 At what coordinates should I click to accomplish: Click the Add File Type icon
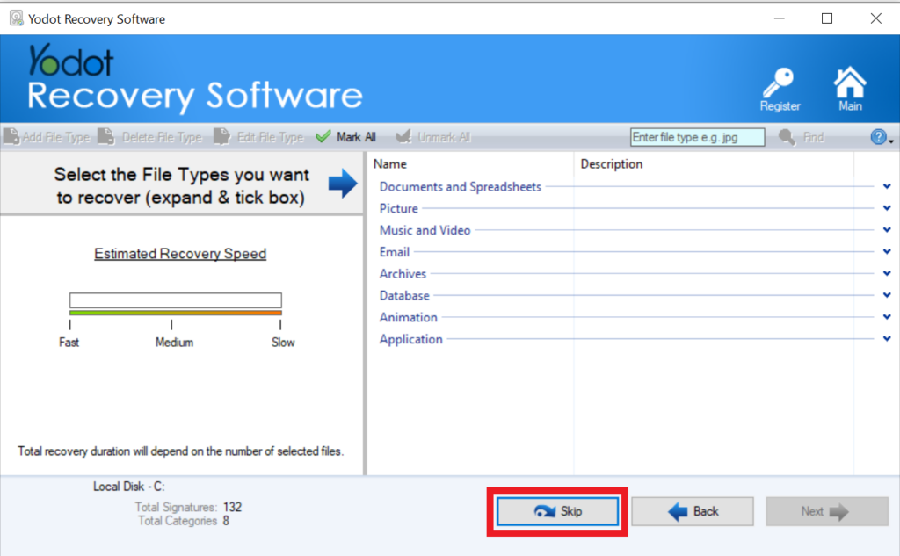(x=11, y=137)
